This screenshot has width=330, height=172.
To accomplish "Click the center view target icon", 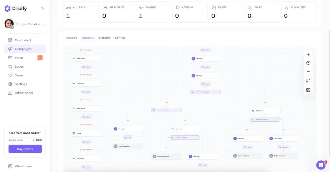I will (x=308, y=63).
